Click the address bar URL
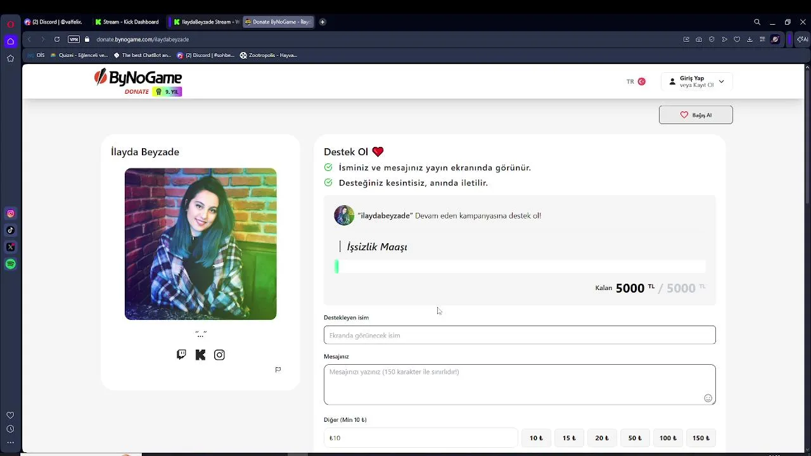This screenshot has width=811, height=456. click(143, 39)
